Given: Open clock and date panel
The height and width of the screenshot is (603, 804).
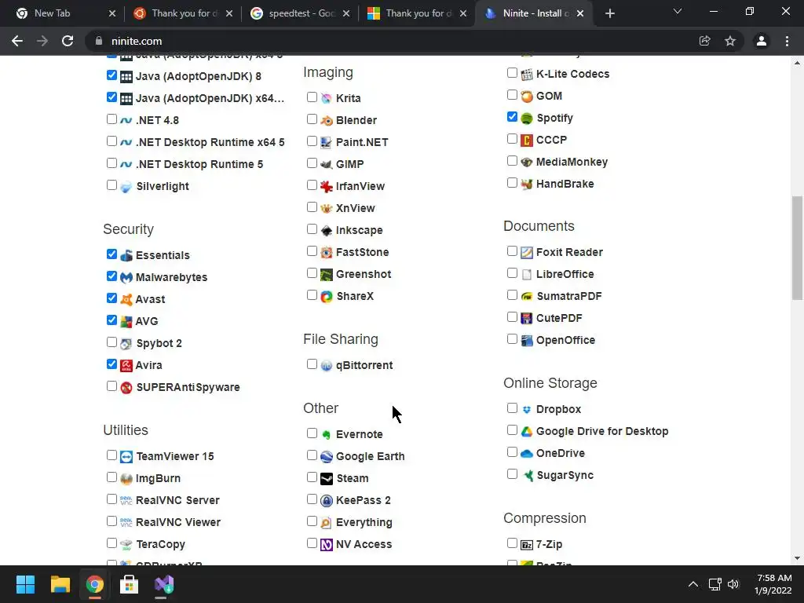Looking at the screenshot, I should click(x=773, y=584).
